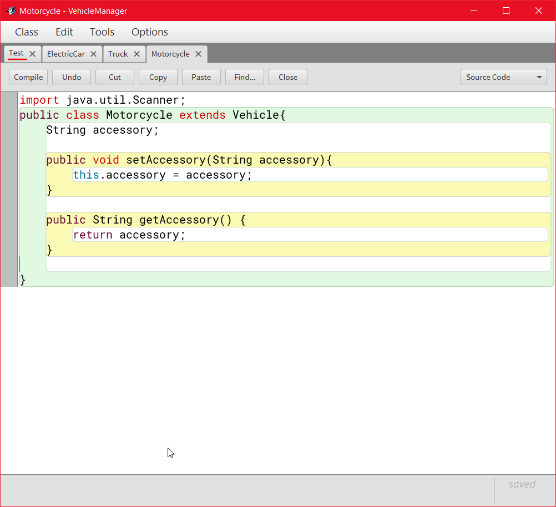The image size is (556, 507).
Task: Switch to the ElectricCar tab
Action: pyautogui.click(x=66, y=54)
